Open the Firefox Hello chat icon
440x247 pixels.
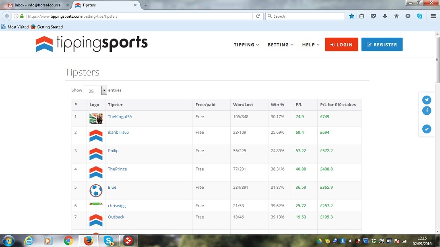coord(408,16)
